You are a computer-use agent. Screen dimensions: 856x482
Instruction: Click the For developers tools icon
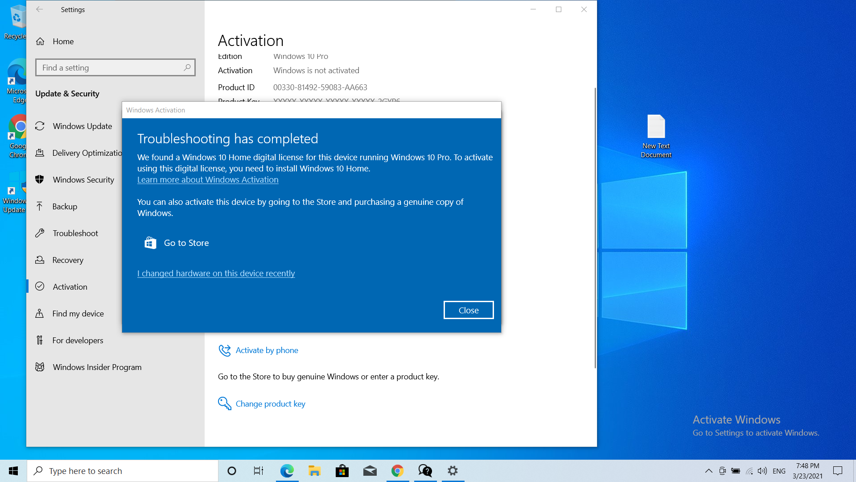click(40, 340)
